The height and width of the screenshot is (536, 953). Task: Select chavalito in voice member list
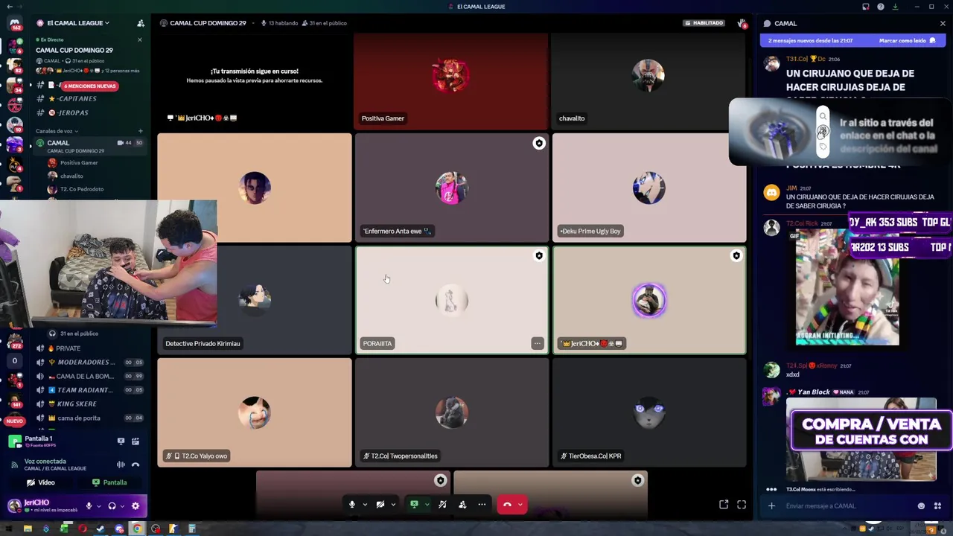pos(71,176)
